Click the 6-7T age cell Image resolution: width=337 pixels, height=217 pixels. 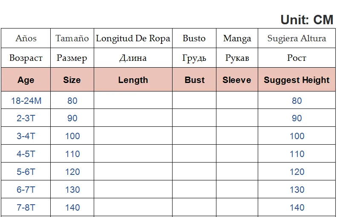click(x=26, y=190)
